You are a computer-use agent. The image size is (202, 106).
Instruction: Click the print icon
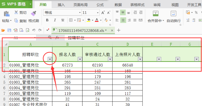(21, 30)
